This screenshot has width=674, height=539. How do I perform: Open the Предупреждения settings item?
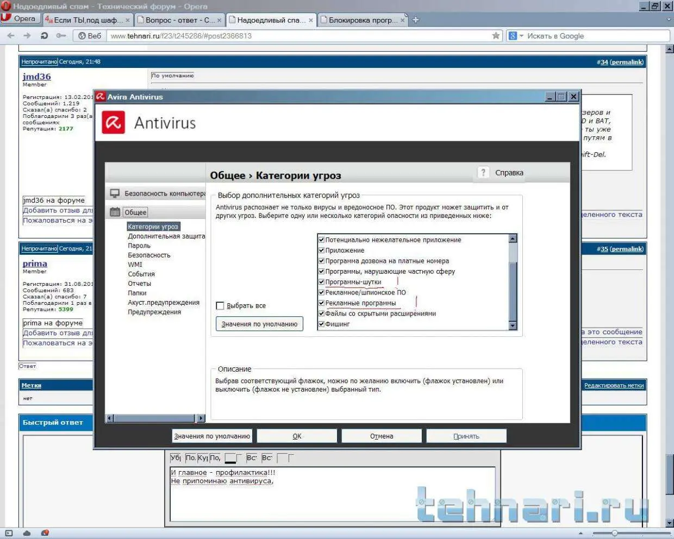[x=154, y=312]
